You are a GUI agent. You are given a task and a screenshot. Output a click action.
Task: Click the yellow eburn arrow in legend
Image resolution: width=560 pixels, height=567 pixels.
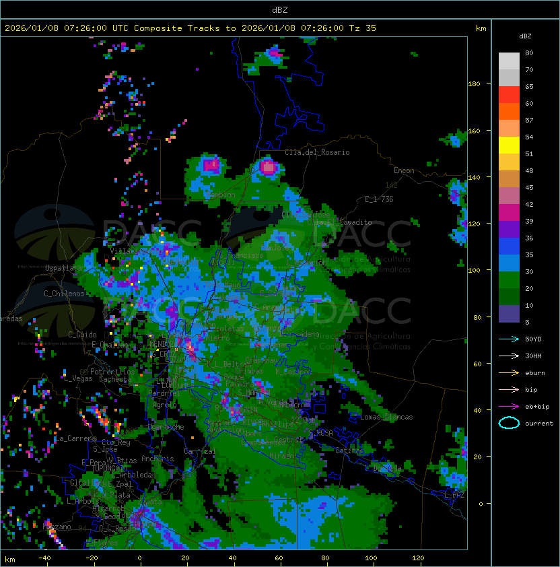point(509,373)
